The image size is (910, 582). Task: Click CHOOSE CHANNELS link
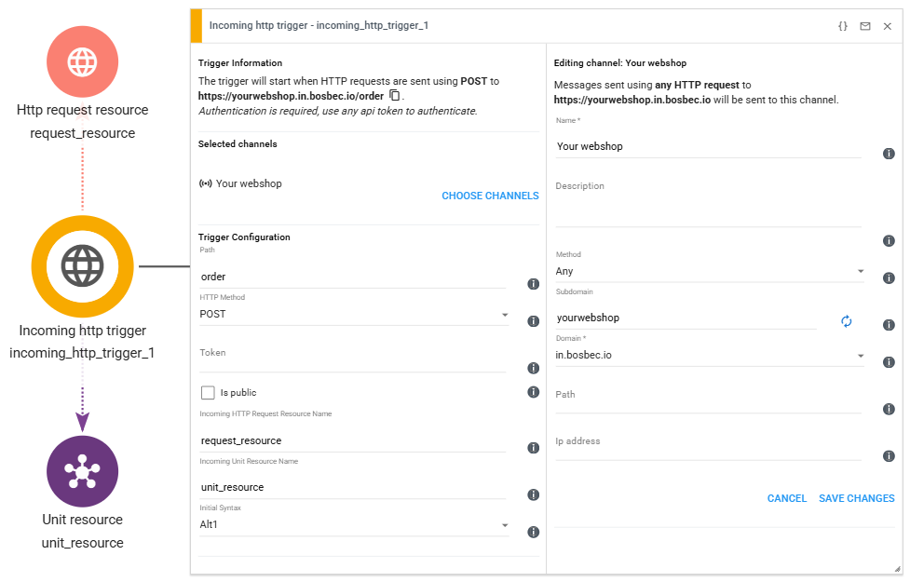(x=490, y=196)
